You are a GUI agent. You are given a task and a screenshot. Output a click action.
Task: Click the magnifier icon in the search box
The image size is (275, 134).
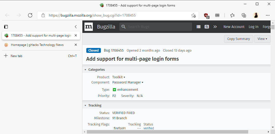[123, 27]
